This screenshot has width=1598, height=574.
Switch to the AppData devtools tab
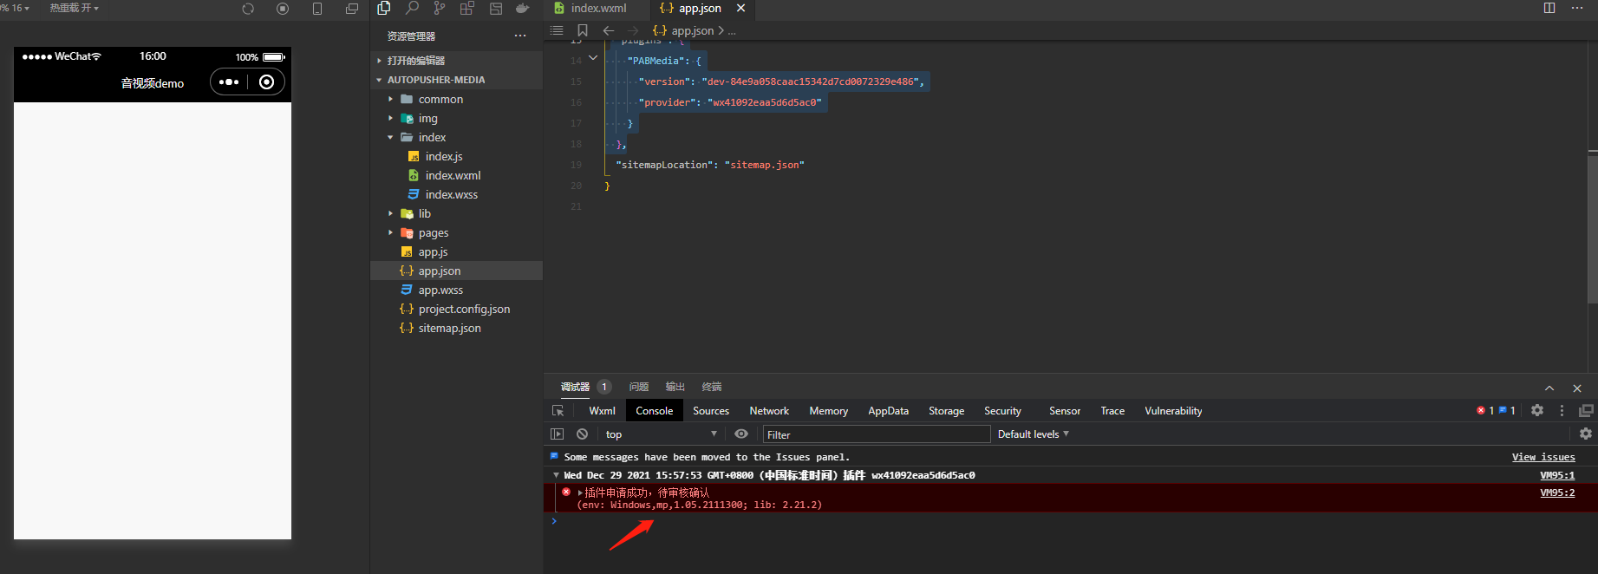[889, 411]
